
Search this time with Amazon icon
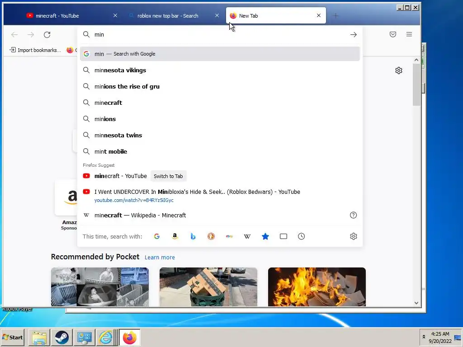pyautogui.click(x=175, y=236)
